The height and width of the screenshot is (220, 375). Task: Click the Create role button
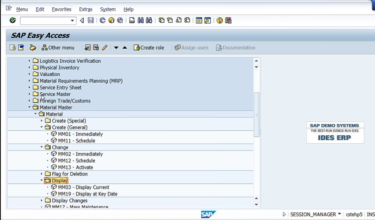point(149,47)
